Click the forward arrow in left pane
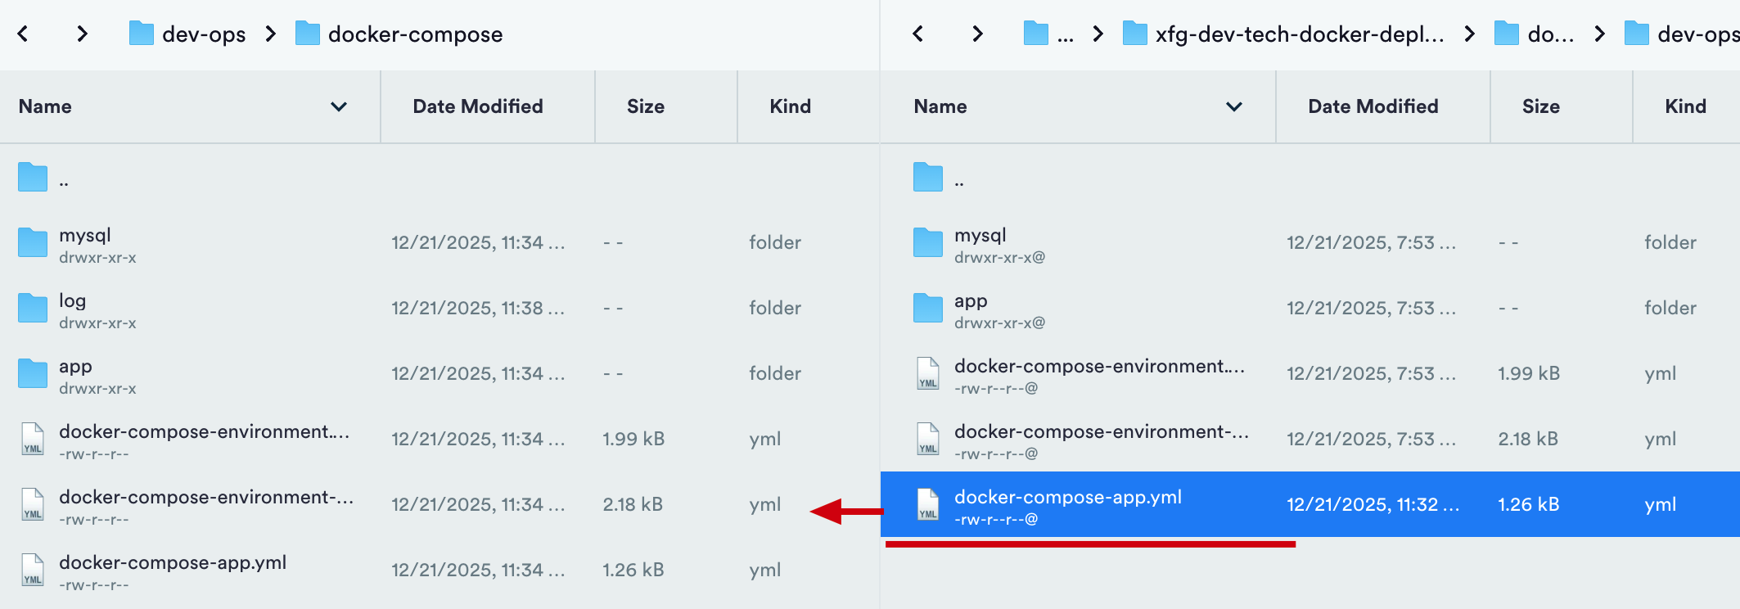Image resolution: width=1740 pixels, height=609 pixels. [x=82, y=34]
